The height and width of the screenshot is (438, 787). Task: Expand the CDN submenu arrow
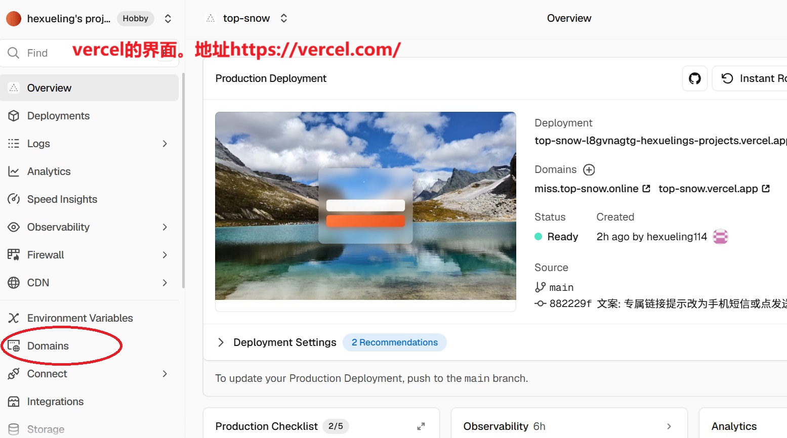click(164, 283)
